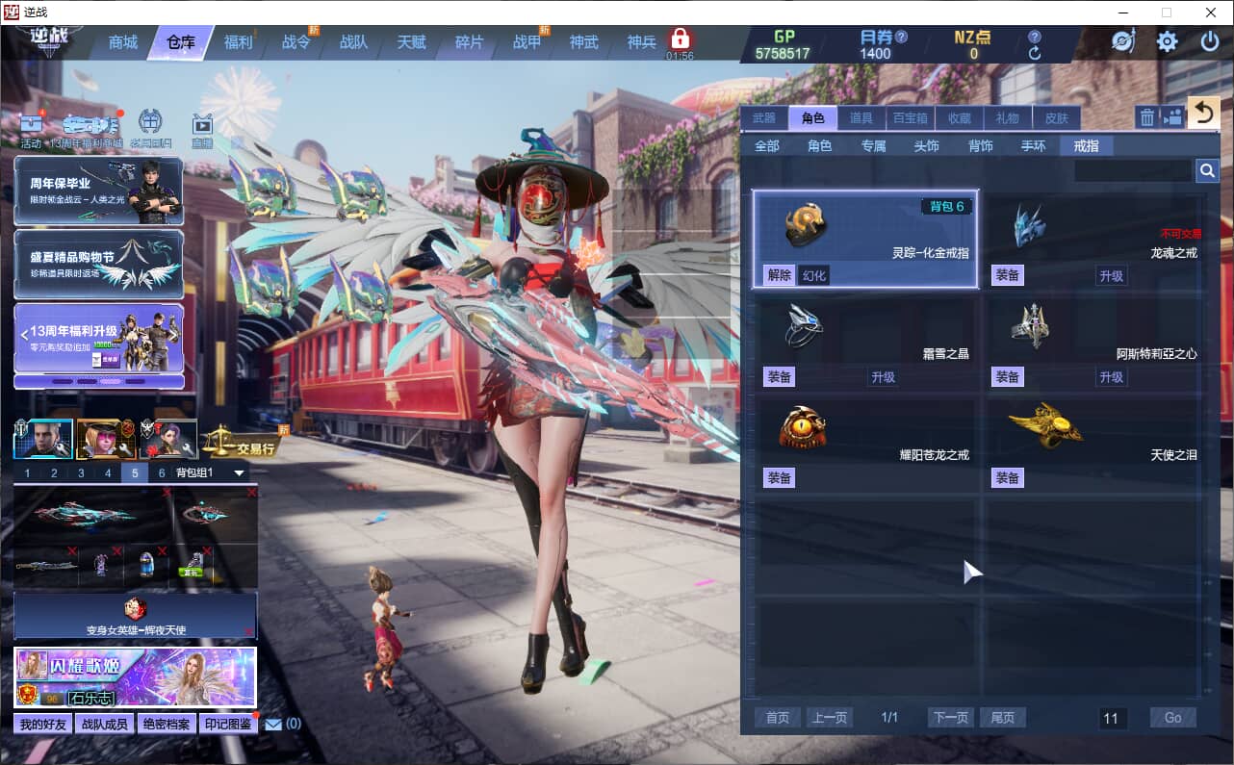Click the item search input field
The image size is (1234, 765).
coord(1133,170)
